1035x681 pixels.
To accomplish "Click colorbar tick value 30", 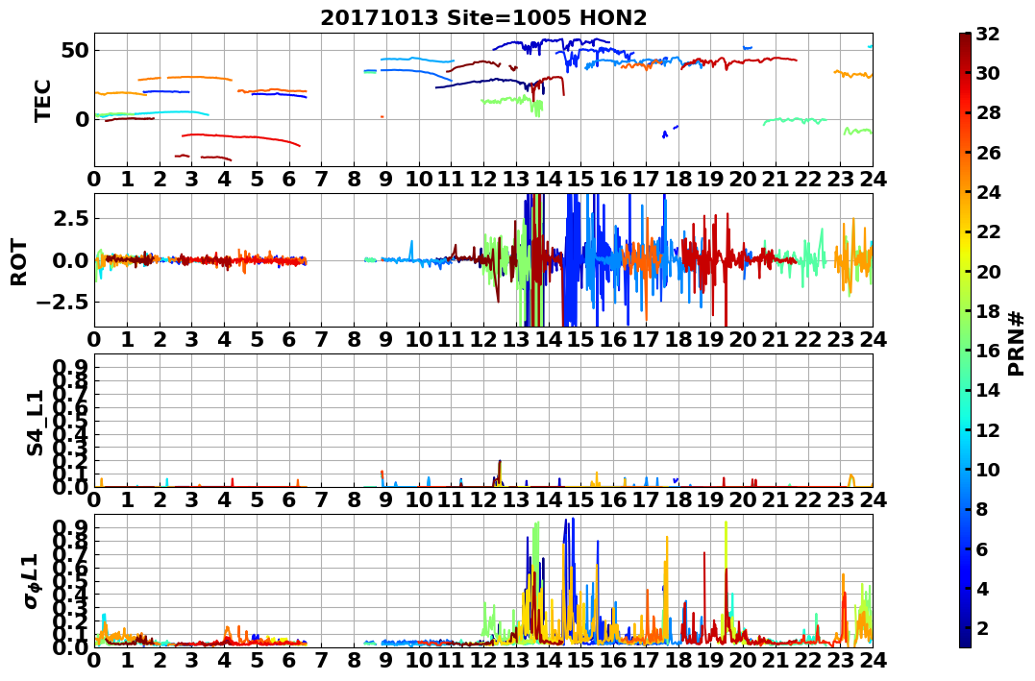I will pyautogui.click(x=988, y=73).
